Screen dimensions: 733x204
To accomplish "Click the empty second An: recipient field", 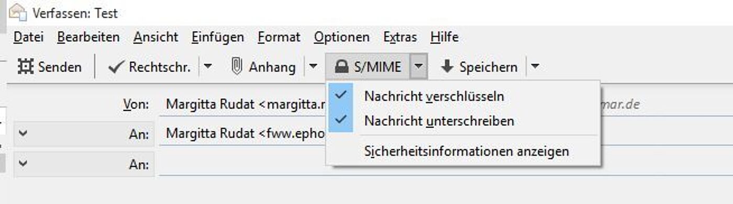I will 446,163.
